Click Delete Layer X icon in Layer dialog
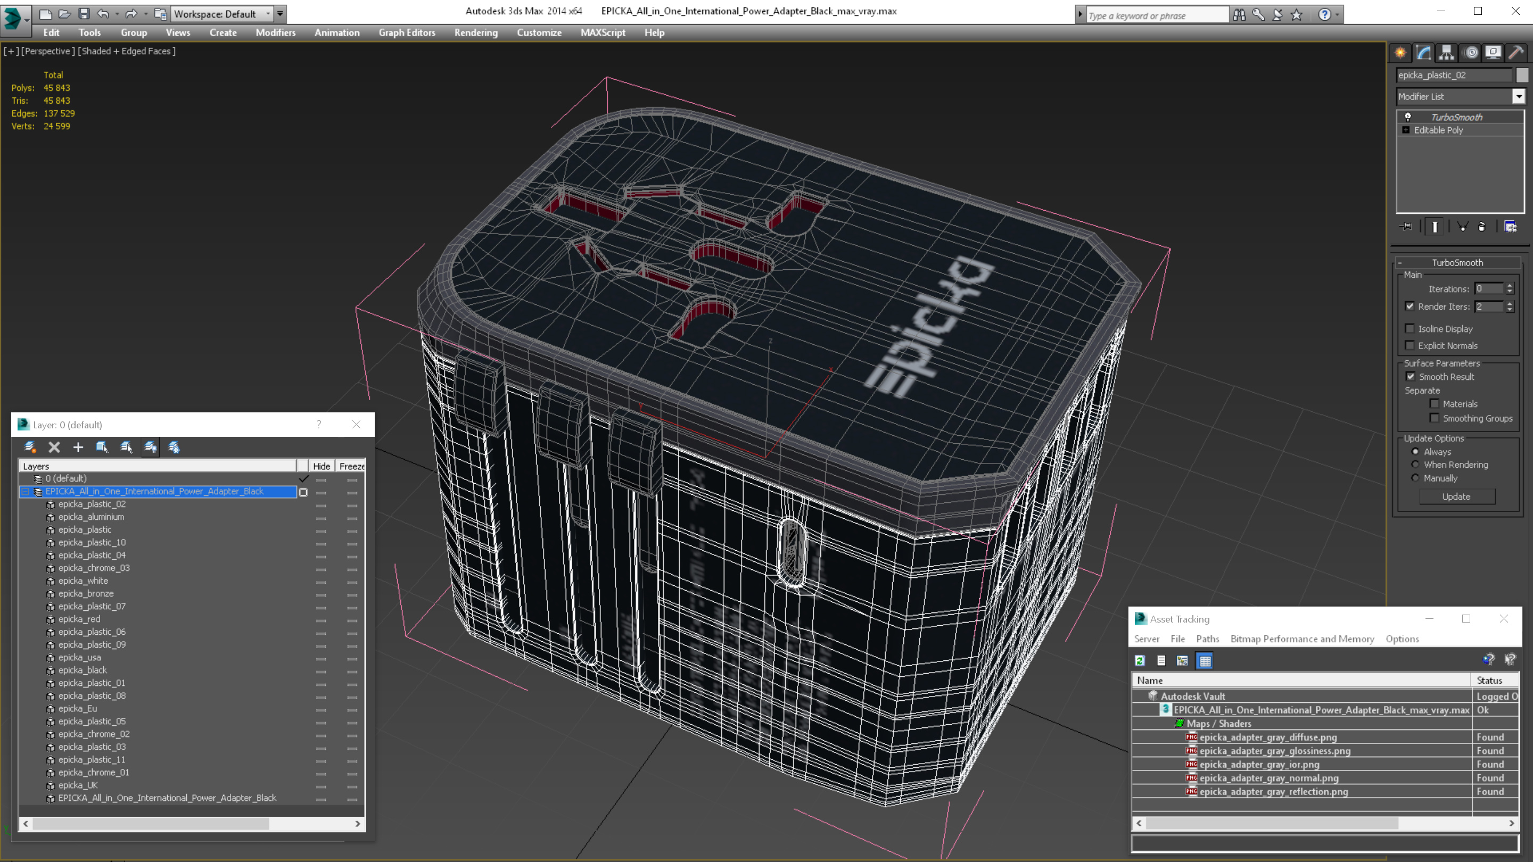Viewport: 1533px width, 862px height. [54, 447]
